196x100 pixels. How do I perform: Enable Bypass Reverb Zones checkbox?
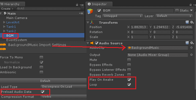(x=129, y=75)
